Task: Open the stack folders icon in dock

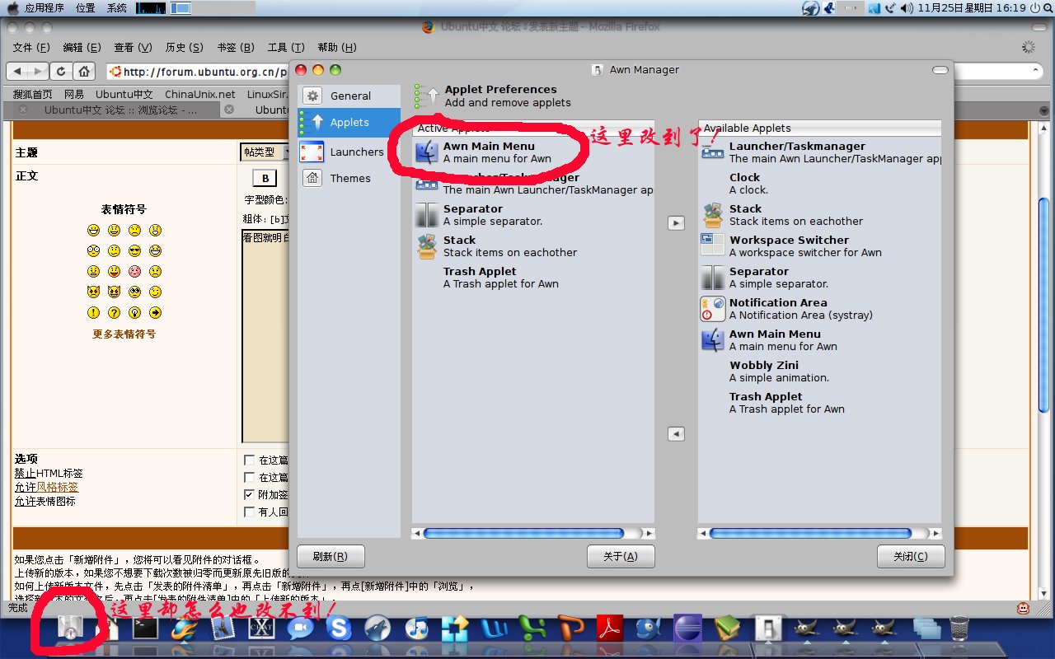Action: tap(927, 629)
